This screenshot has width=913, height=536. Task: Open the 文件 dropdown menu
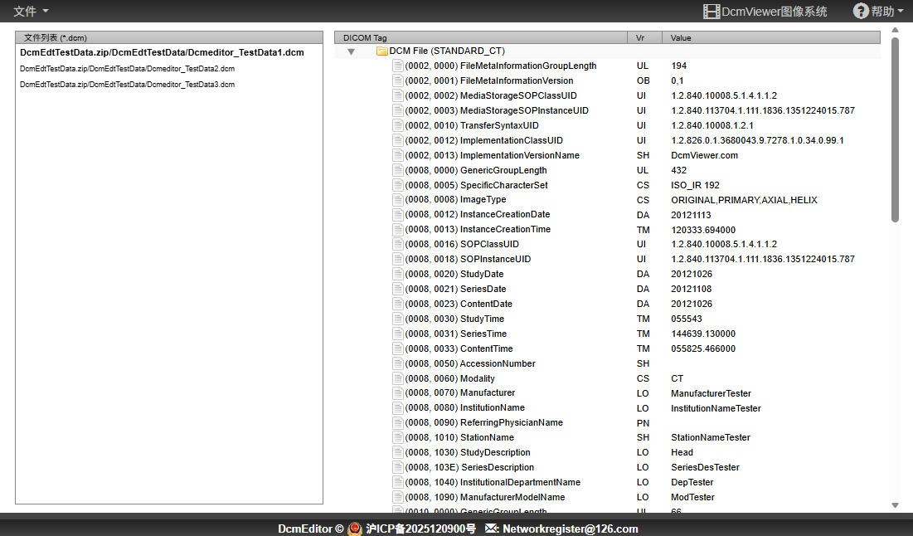31,11
